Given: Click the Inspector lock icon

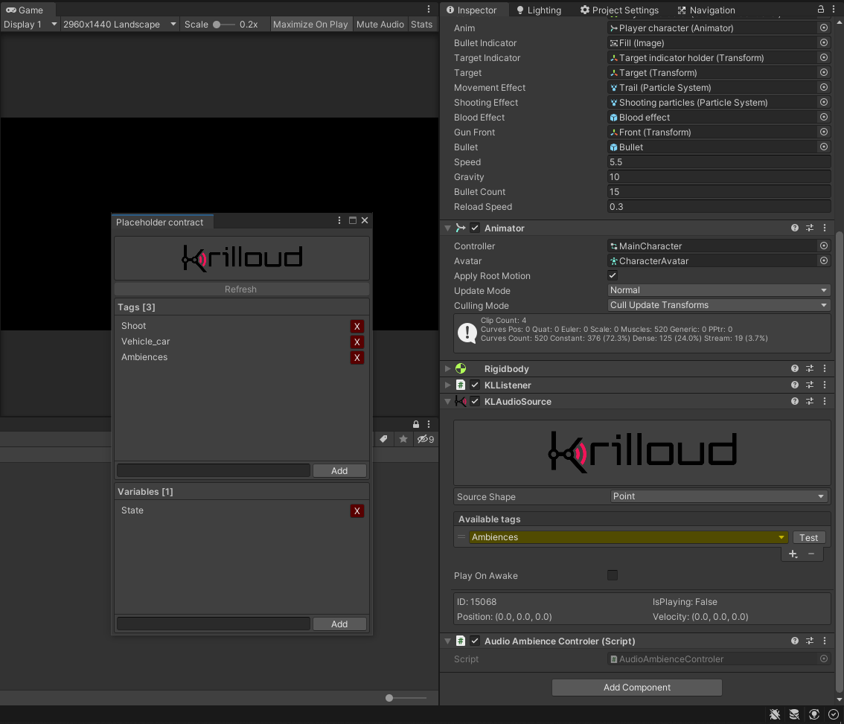Looking at the screenshot, I should click(821, 9).
